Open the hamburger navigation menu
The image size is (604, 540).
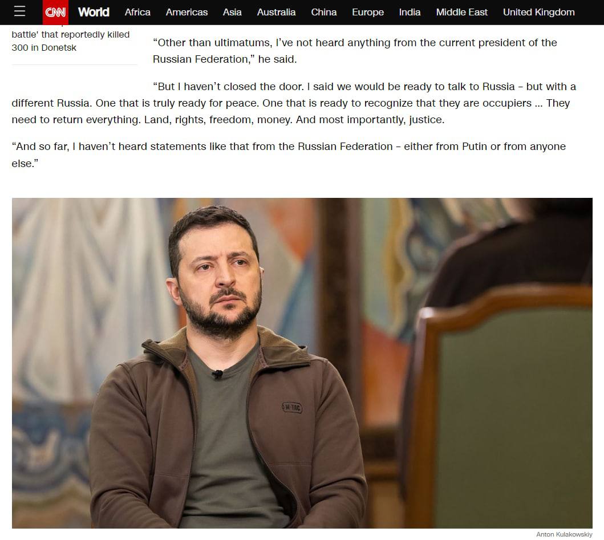pyautogui.click(x=19, y=12)
